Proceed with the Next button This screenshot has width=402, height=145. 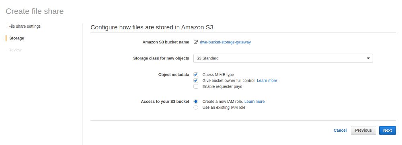pyautogui.click(x=388, y=131)
